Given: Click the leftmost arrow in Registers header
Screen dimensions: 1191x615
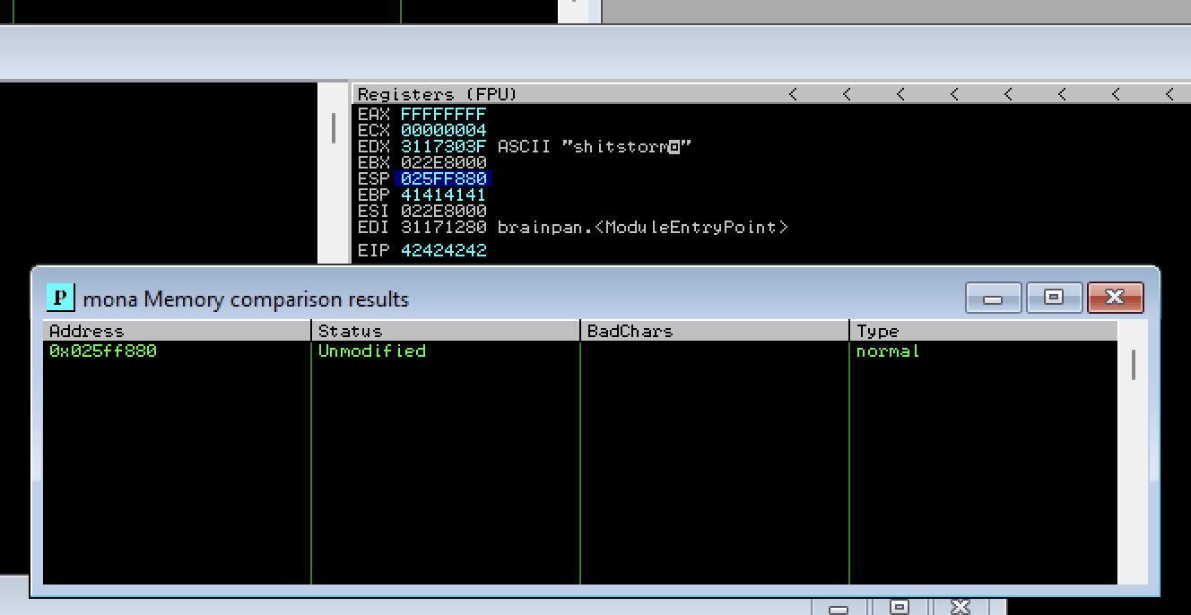Looking at the screenshot, I should 793,94.
